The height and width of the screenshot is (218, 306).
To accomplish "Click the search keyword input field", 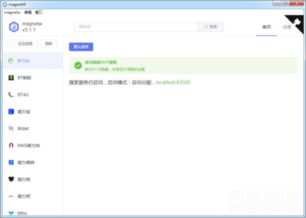I will [x=136, y=27].
